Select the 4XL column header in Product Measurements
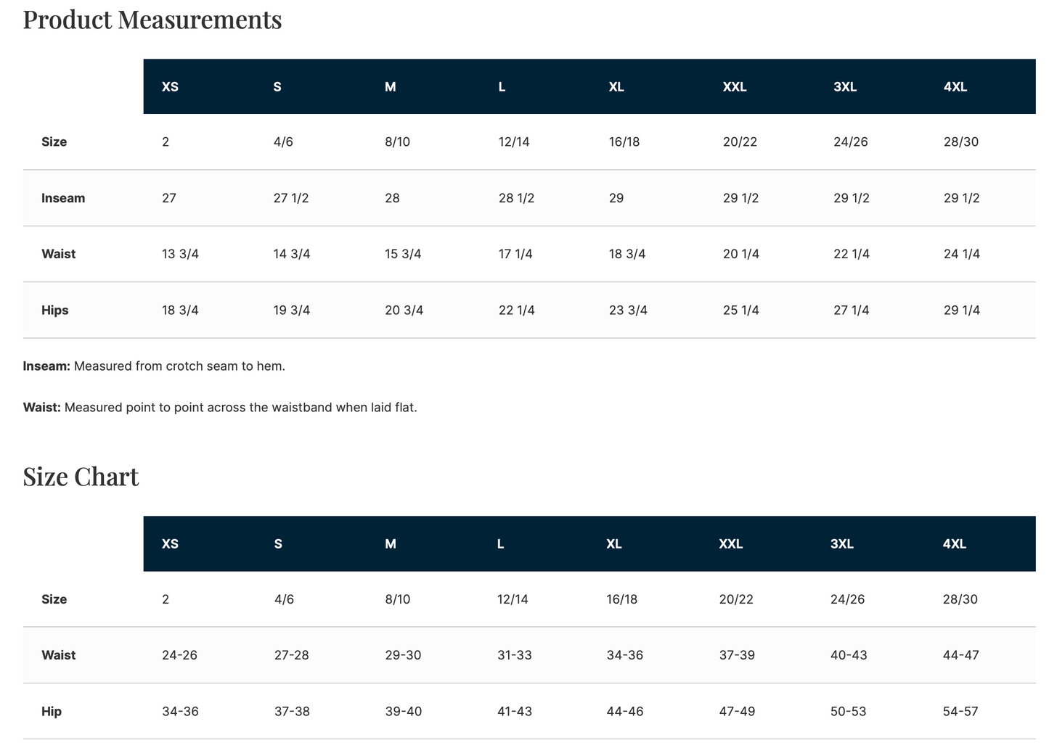The image size is (1049, 748). [955, 87]
